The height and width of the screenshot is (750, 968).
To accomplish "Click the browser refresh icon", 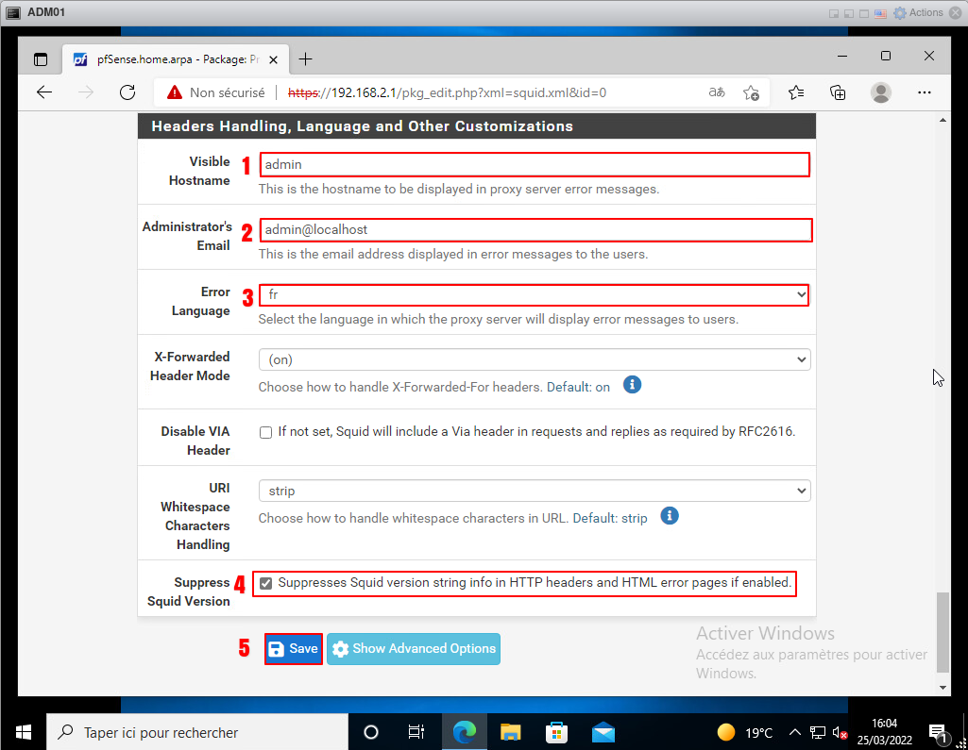I will click(x=127, y=92).
